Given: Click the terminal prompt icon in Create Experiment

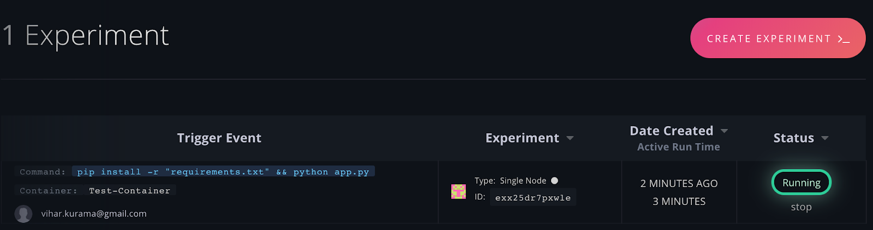Looking at the screenshot, I should click(844, 39).
